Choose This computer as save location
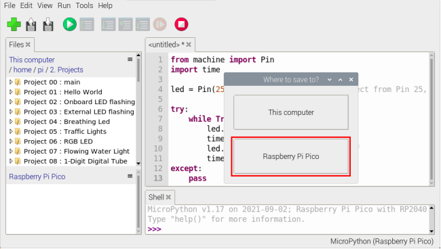The width and height of the screenshot is (441, 249). pyautogui.click(x=291, y=112)
